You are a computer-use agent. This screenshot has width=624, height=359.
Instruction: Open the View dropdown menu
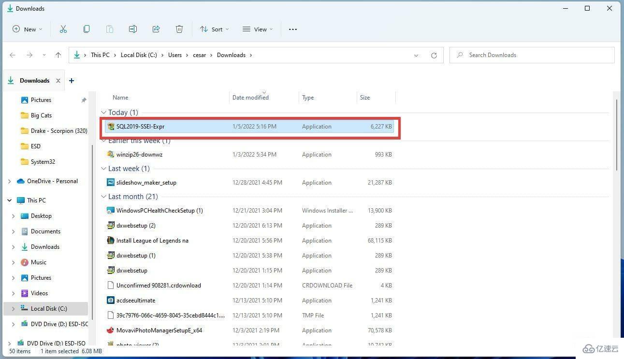(x=258, y=29)
